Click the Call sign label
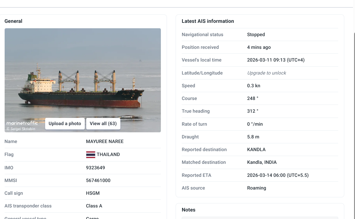The image size is (355, 219). [14, 193]
